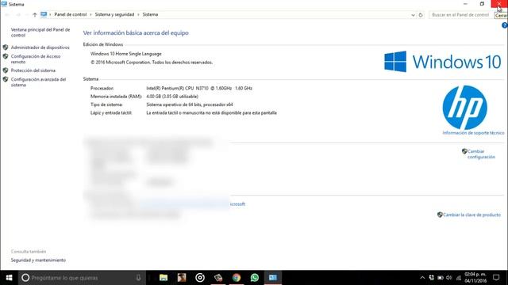Viewport: 508px width, 285px height.
Task: Click the volume speaker icon
Action: pos(449,278)
